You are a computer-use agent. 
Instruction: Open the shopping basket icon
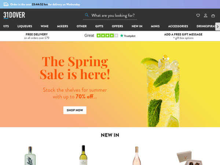pos(213,15)
